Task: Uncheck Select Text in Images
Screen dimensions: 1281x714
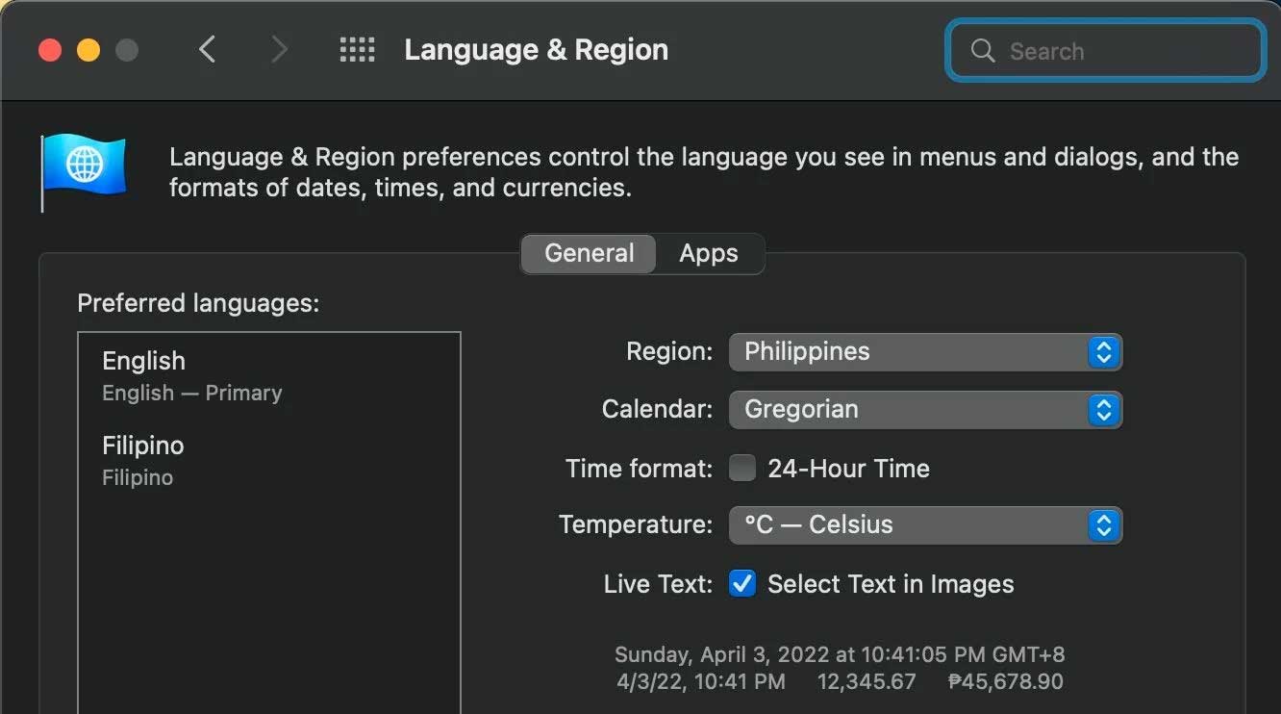Action: point(742,584)
